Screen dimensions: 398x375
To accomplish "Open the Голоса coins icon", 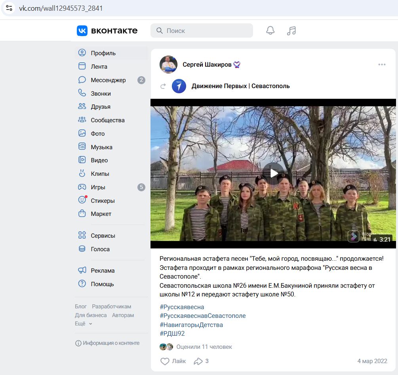I will point(82,248).
